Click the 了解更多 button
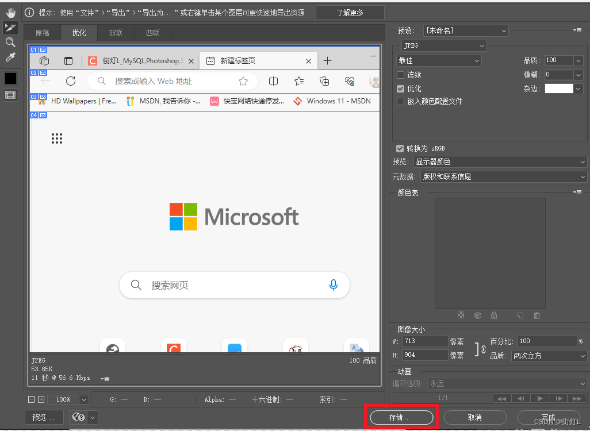 350,13
